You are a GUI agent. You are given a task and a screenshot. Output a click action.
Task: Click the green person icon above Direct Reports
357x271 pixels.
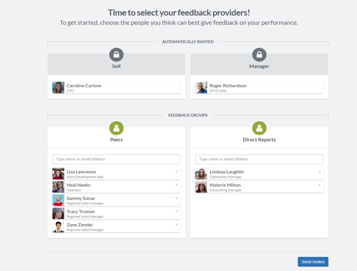pyautogui.click(x=259, y=128)
